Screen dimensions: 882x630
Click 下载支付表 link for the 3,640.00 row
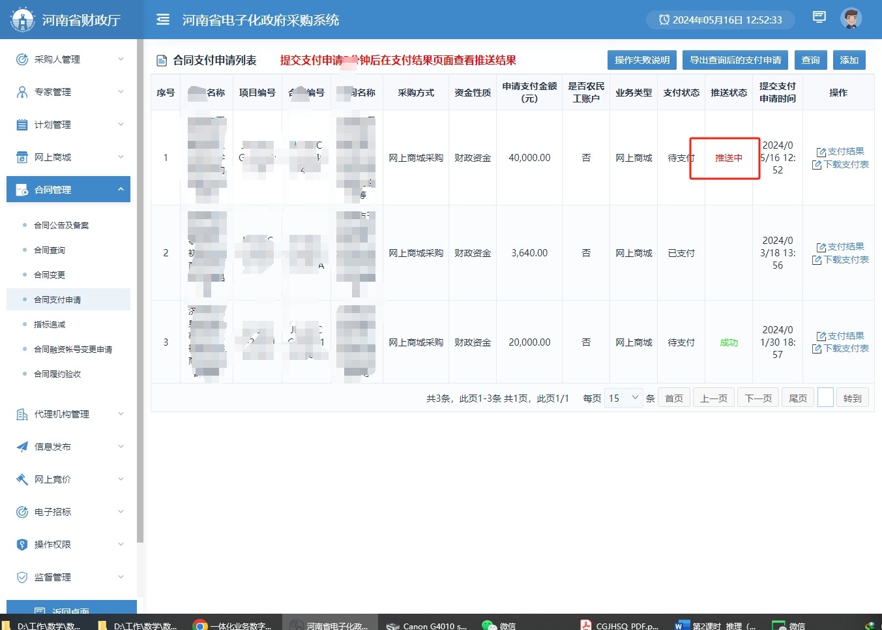coord(840,260)
